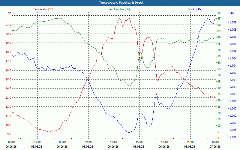Click the '55' humidity axis value
The height and width of the screenshot is (150, 240).
219,69
